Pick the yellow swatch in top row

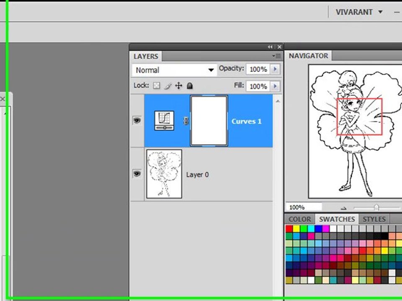(x=296, y=229)
